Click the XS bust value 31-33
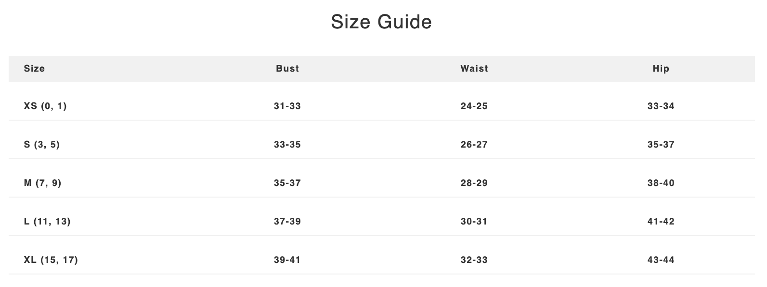Viewport: 767px width, 287px height. click(287, 106)
